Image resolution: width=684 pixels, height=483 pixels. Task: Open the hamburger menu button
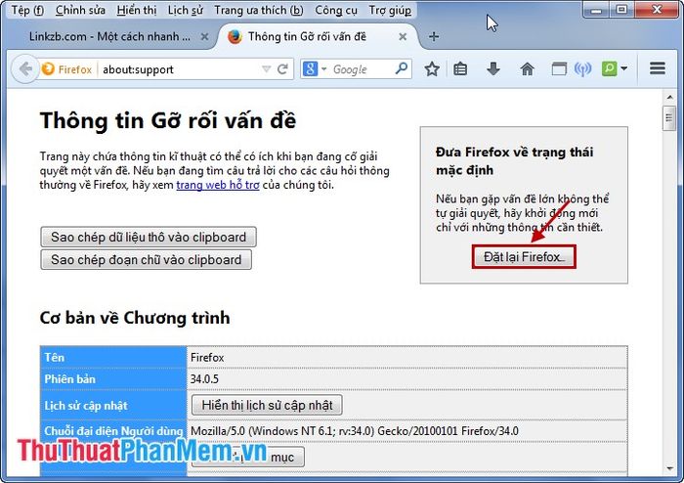pos(657,68)
